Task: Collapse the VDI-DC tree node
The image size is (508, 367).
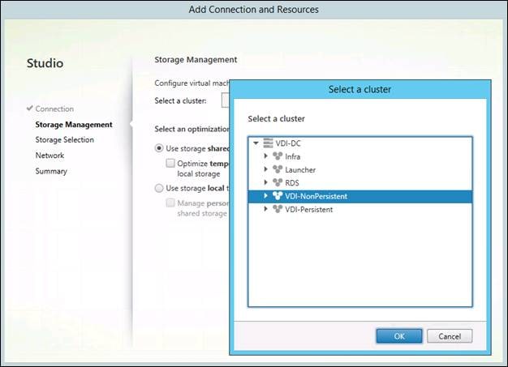Action: point(256,143)
